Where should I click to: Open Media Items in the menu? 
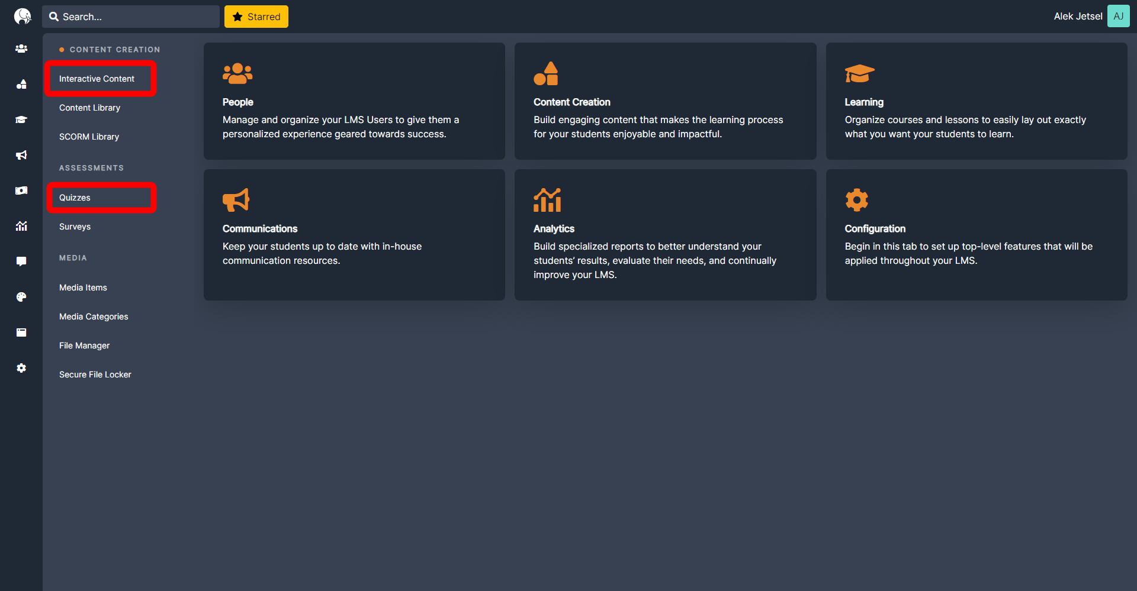click(83, 288)
